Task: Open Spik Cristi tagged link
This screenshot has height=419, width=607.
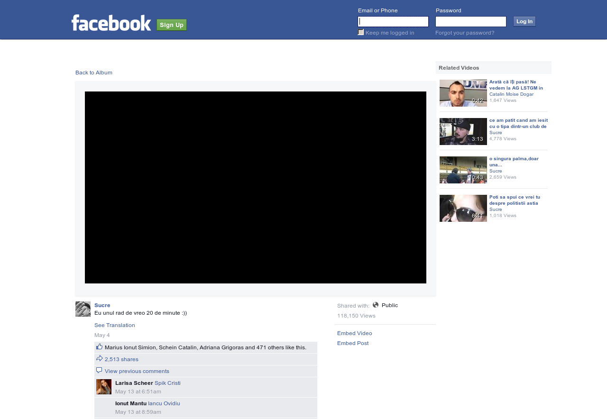Action: tap(167, 383)
